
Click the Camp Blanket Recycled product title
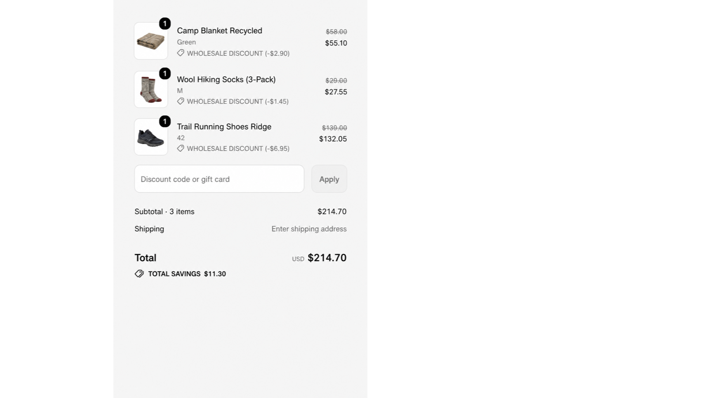pyautogui.click(x=220, y=31)
